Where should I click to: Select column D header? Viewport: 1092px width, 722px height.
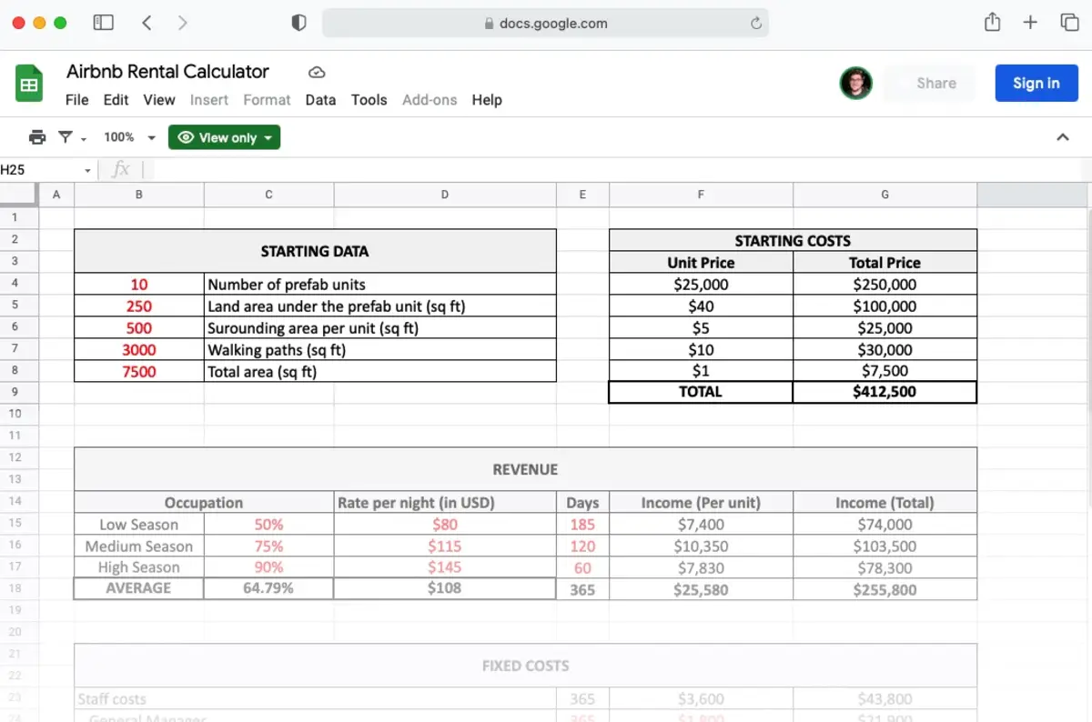tap(445, 195)
